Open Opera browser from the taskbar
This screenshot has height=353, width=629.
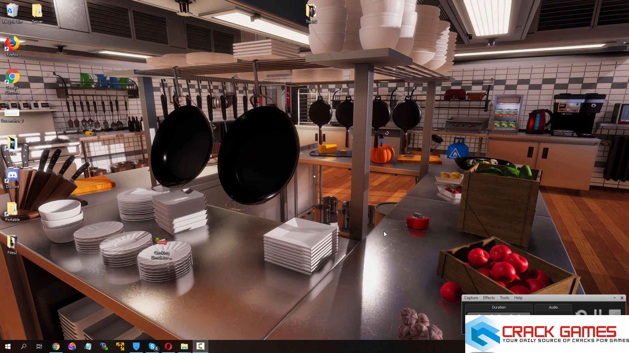click(x=168, y=346)
